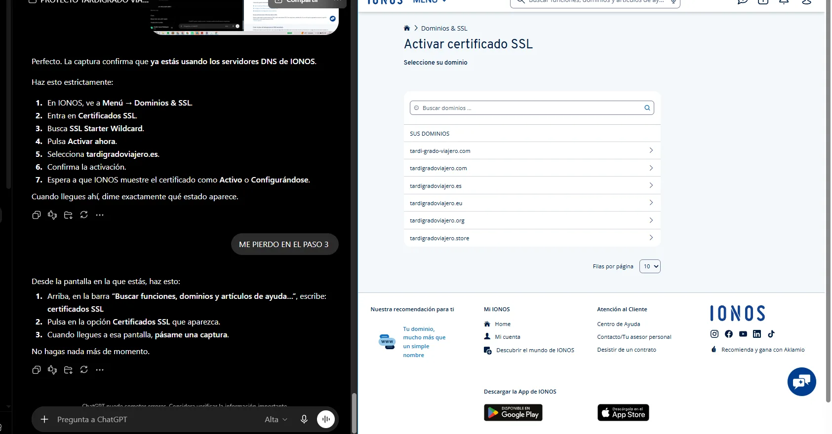Image resolution: width=832 pixels, height=434 pixels.
Task: Expand tardi-grado-viajero.com row chevron
Action: pyautogui.click(x=651, y=150)
